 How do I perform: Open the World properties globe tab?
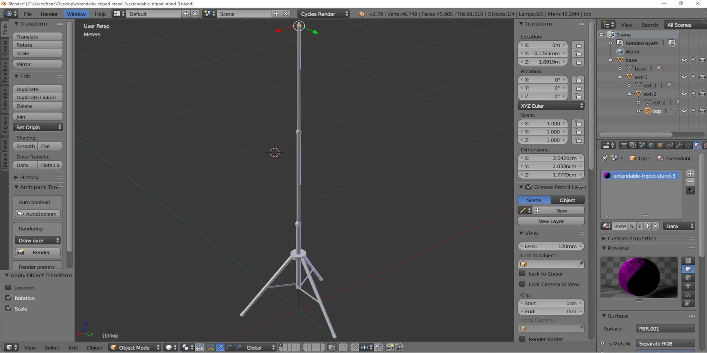651,145
